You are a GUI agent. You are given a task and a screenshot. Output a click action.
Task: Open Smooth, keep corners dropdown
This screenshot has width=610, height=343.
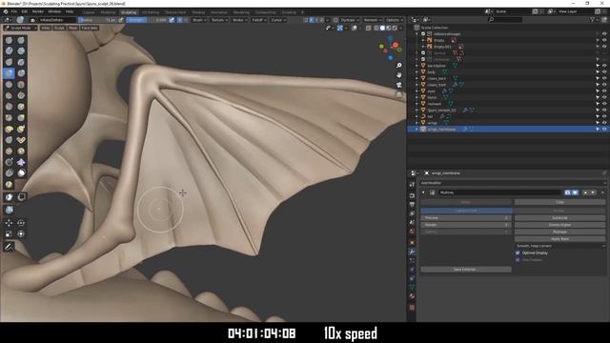[x=560, y=246]
